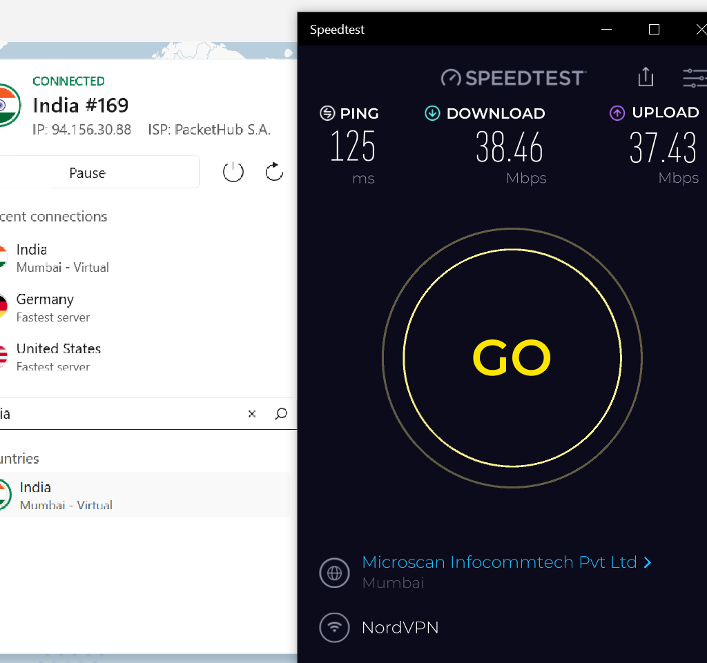Click the NordVPN reconnect refresh icon

coord(274,172)
